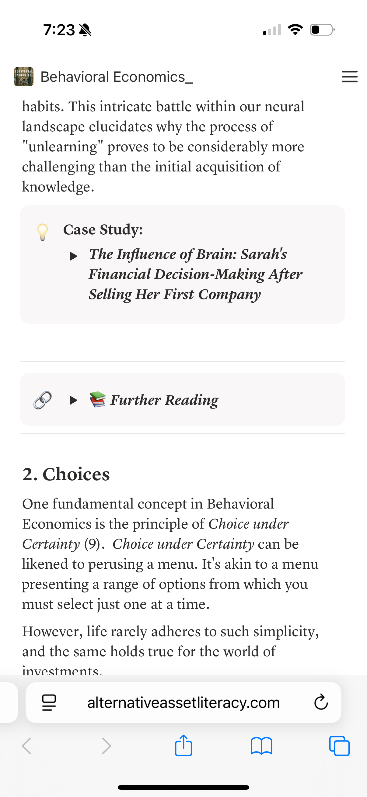This screenshot has width=367, height=797.
Task: Tap the alternativeassetliteracy.com address bar
Action: click(x=183, y=702)
